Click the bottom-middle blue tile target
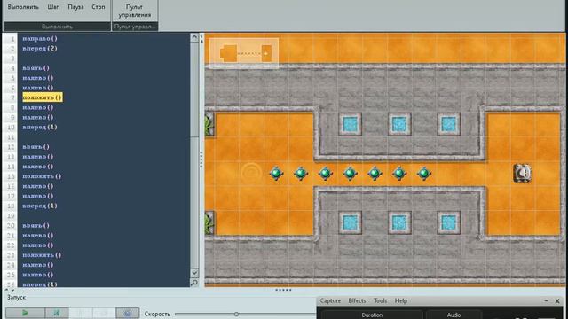The width and height of the screenshot is (568, 319). click(399, 222)
